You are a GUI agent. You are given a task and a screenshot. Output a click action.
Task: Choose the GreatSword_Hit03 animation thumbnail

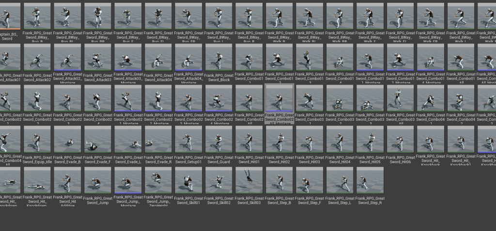pos(310,139)
